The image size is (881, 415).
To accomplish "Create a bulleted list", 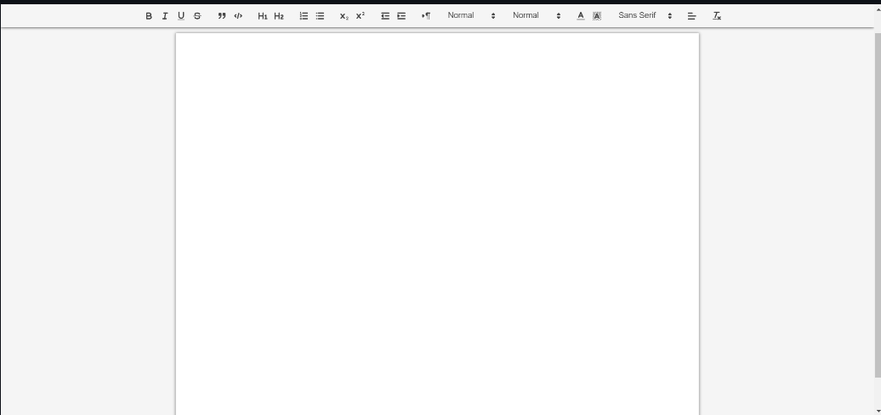I will coord(320,16).
